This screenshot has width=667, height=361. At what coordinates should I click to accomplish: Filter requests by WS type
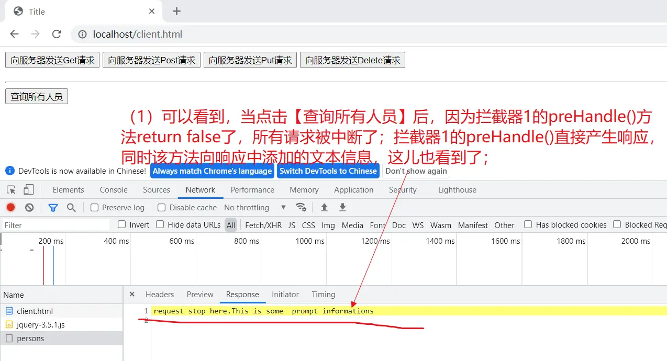tap(418, 225)
